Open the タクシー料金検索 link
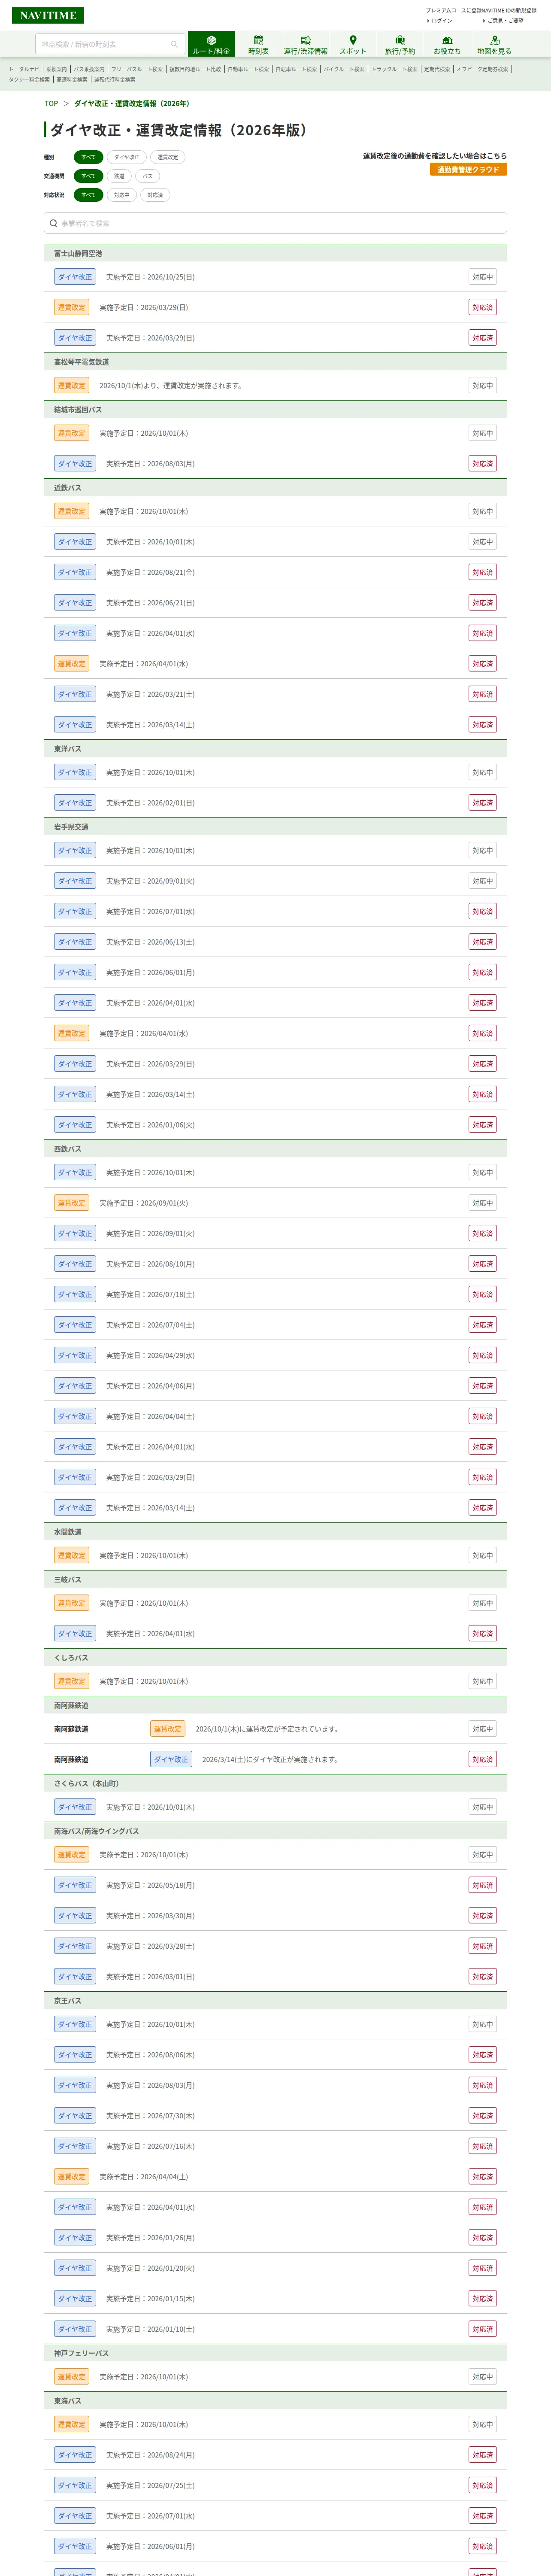Image resolution: width=551 pixels, height=2576 pixels. [29, 80]
